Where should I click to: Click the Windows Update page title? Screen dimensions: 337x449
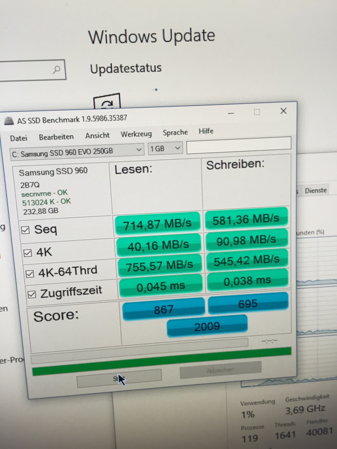(x=152, y=36)
